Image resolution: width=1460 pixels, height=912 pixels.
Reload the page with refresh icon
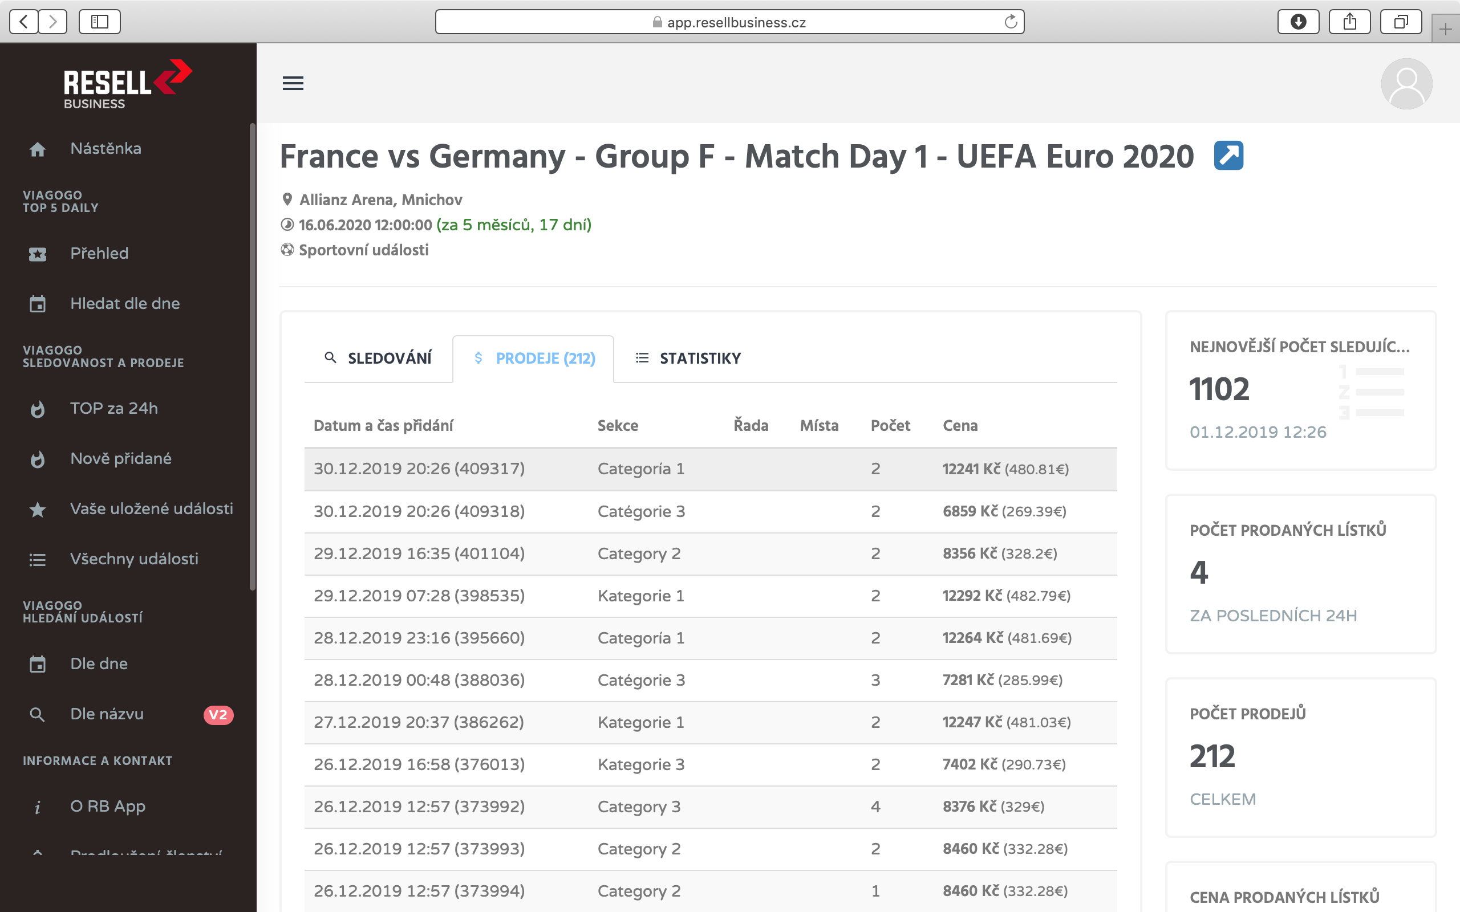(1011, 22)
